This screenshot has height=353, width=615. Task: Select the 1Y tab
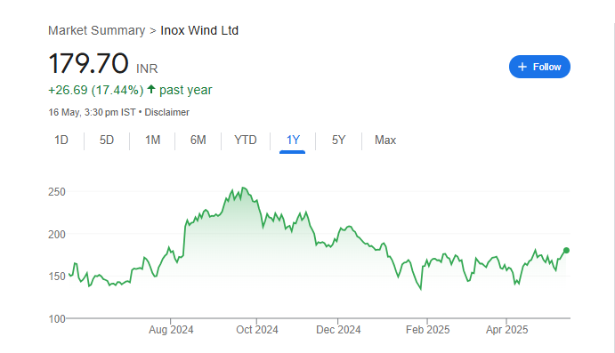[293, 140]
